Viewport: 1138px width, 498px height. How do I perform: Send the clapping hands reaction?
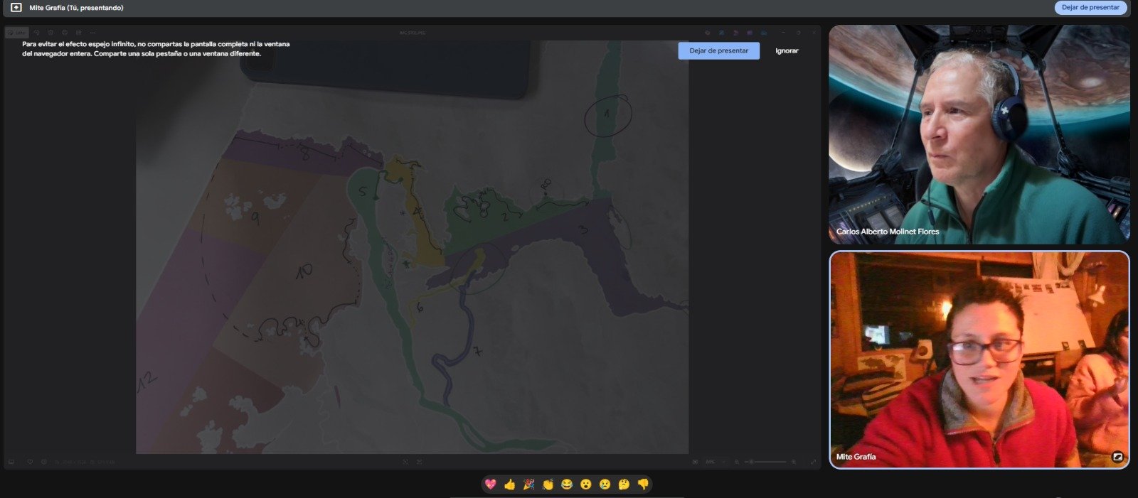548,485
